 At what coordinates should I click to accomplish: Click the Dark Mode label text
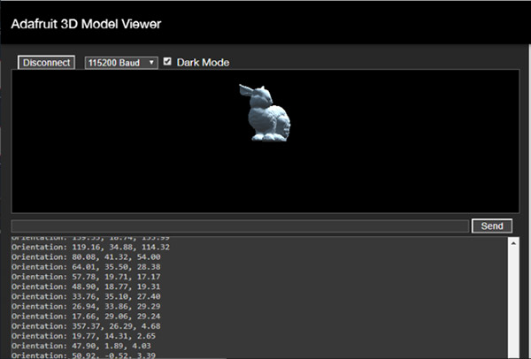click(203, 63)
